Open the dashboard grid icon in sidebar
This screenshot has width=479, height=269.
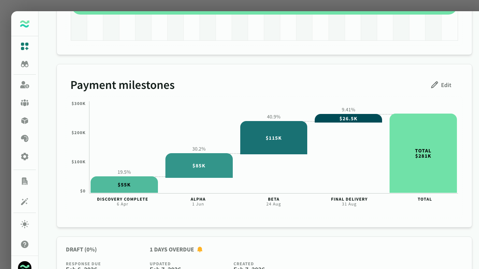[x=24, y=46]
